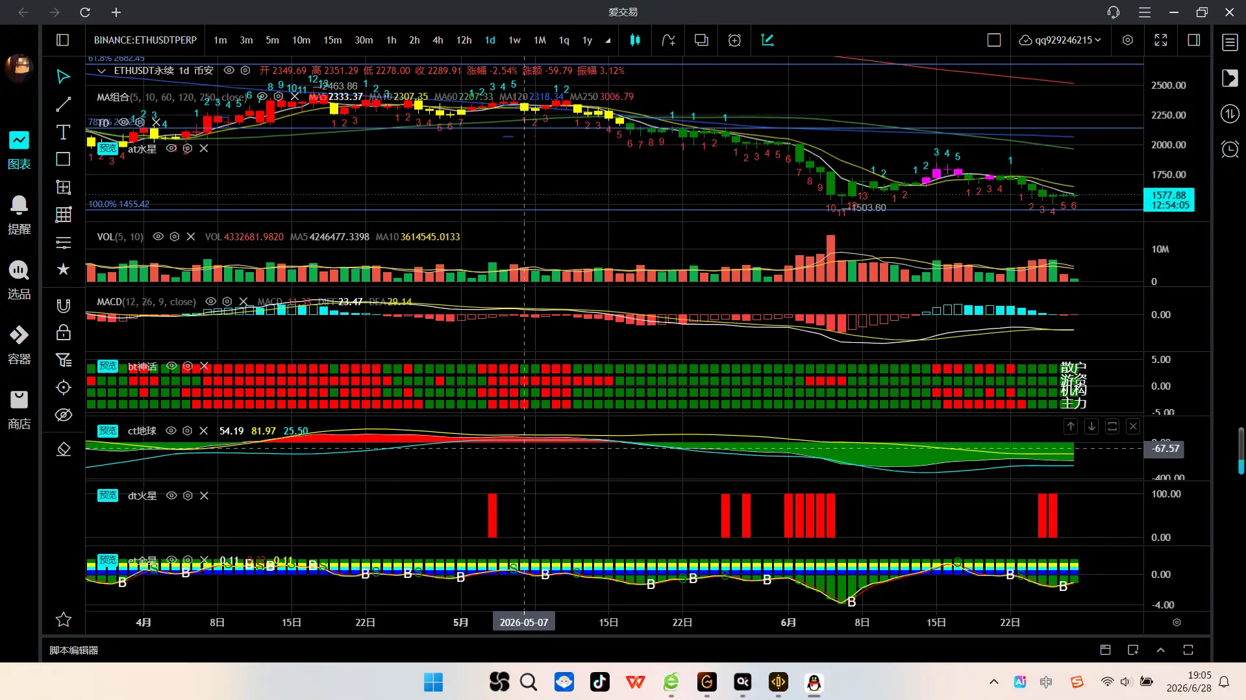Select the text annotation tool
1246x700 pixels.
pos(64,132)
